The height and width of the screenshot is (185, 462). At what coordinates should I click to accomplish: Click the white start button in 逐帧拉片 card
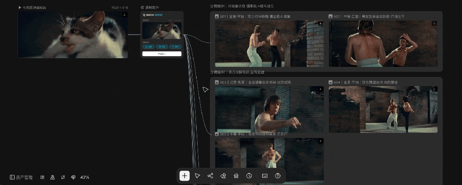tap(162, 54)
